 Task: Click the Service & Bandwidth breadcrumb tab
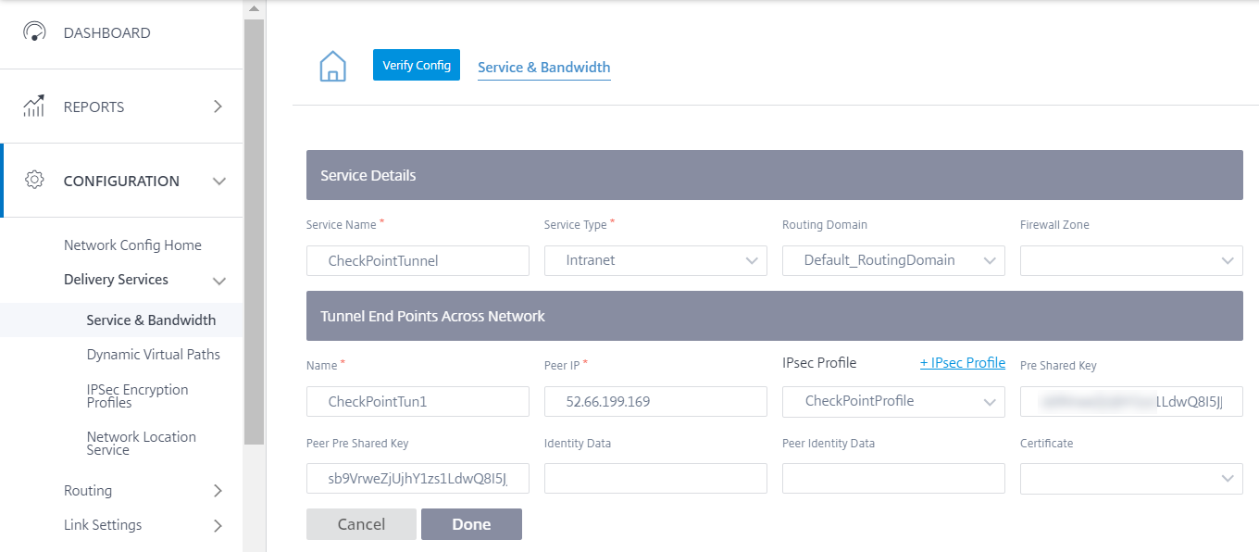pyautogui.click(x=544, y=68)
